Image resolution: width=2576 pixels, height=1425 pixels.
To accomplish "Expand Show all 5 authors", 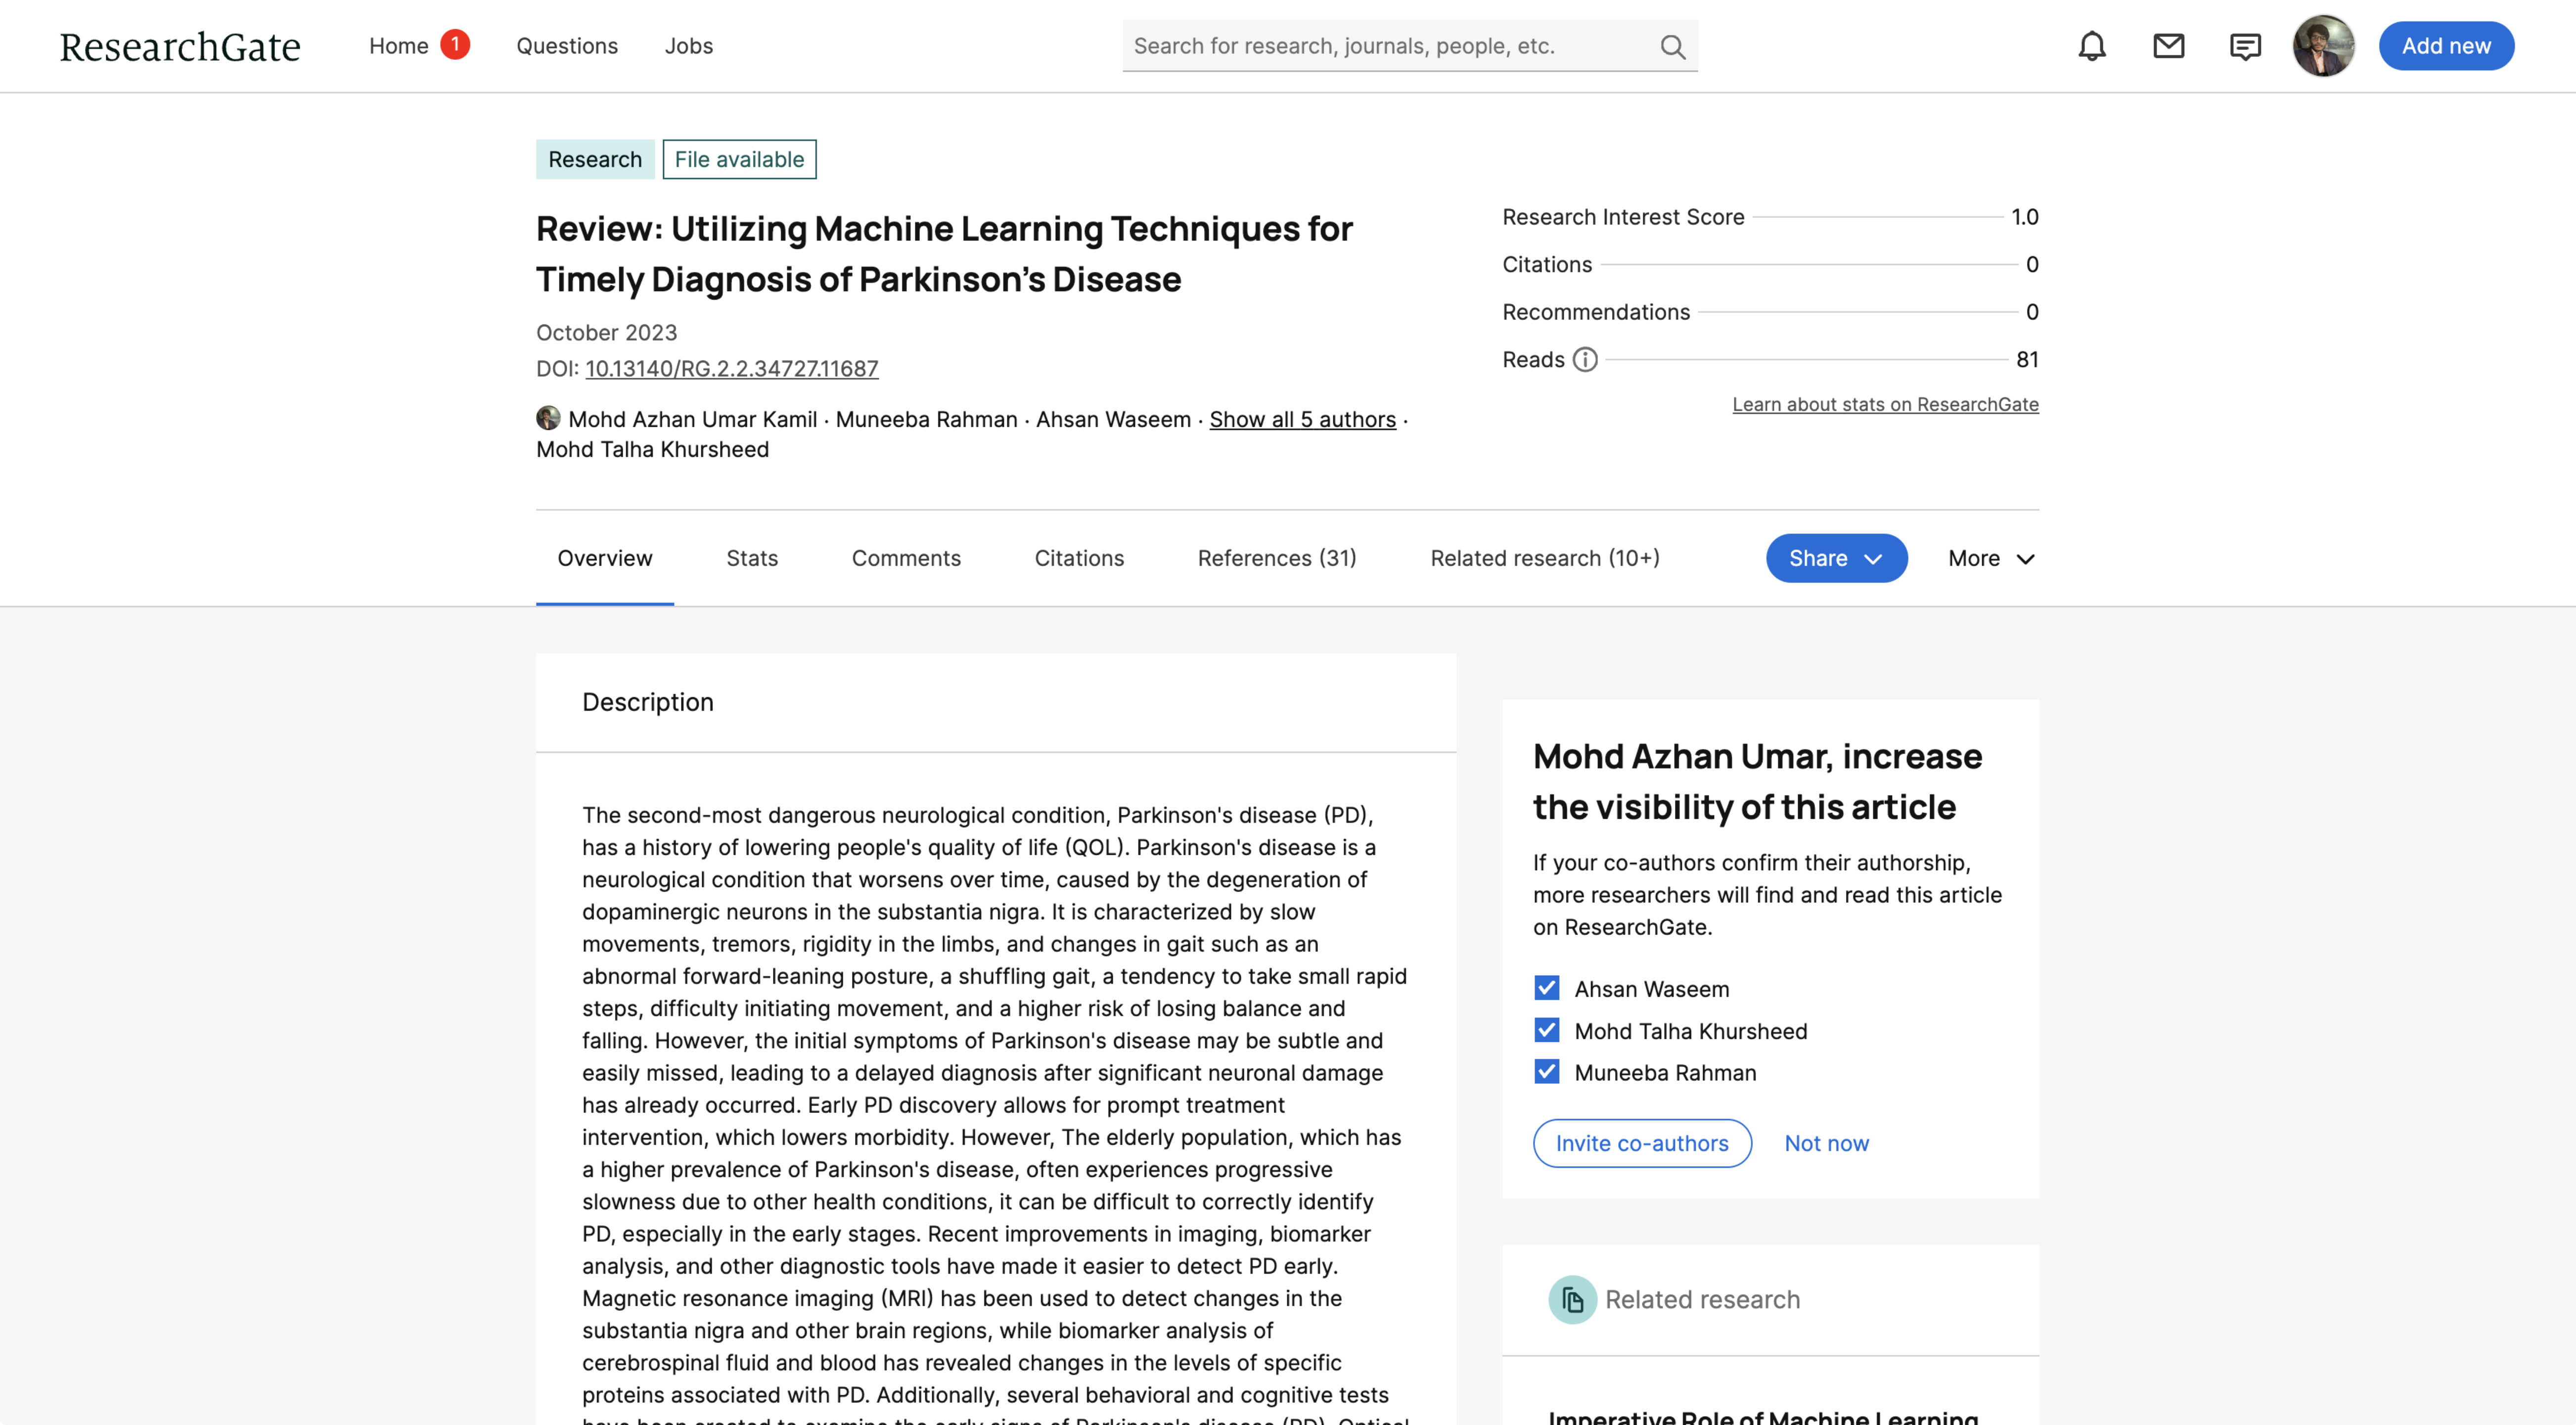I will tap(1302, 419).
